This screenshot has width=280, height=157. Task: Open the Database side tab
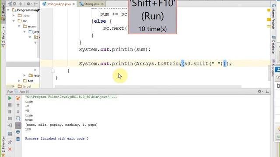[273, 44]
